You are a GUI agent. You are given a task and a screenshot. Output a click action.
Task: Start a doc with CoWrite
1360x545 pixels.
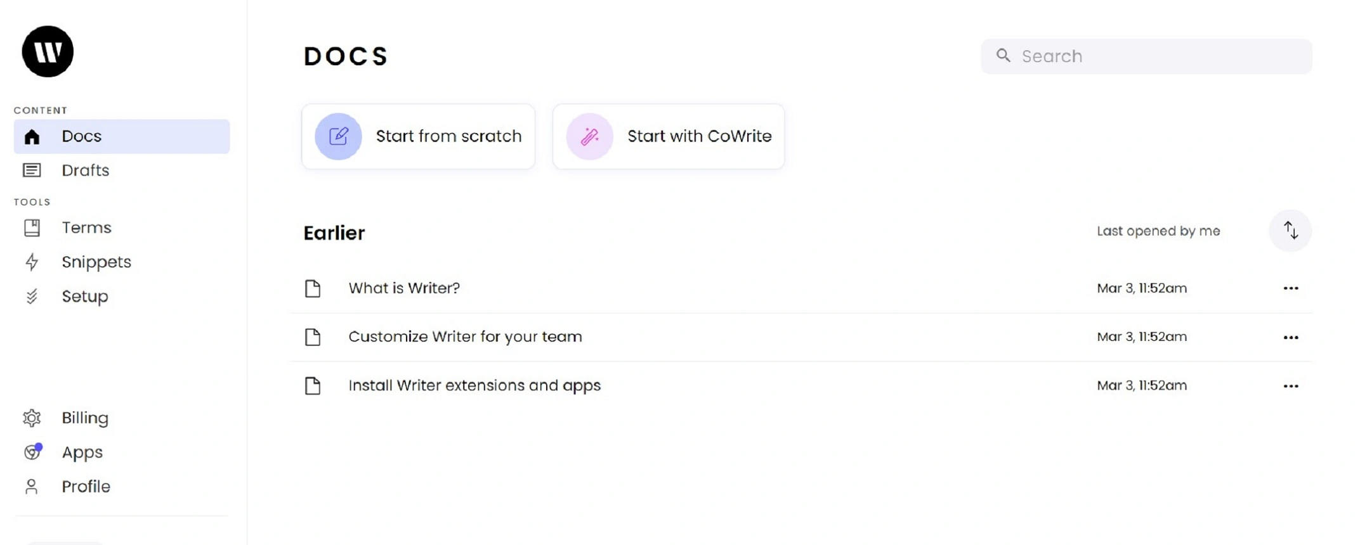pyautogui.click(x=698, y=136)
